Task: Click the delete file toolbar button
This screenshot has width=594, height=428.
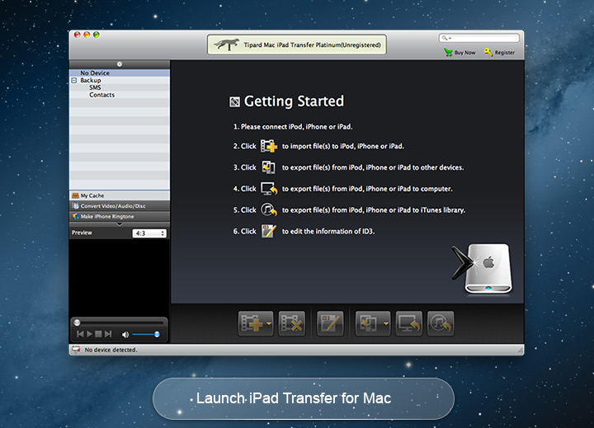Action: coord(292,323)
